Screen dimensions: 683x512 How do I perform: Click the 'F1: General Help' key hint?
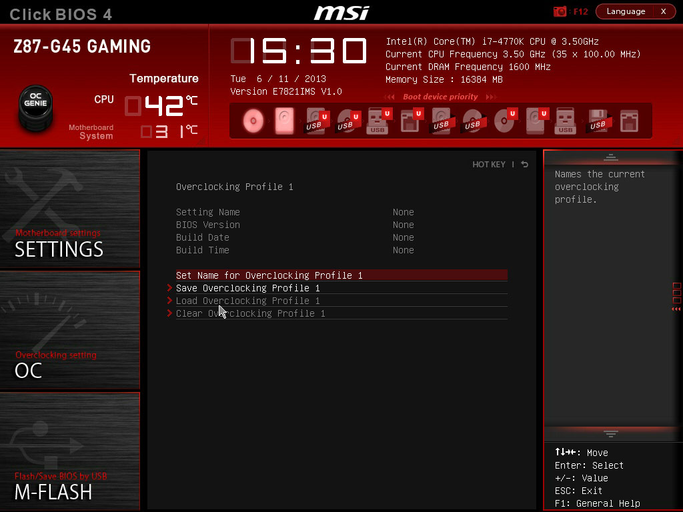pyautogui.click(x=597, y=503)
